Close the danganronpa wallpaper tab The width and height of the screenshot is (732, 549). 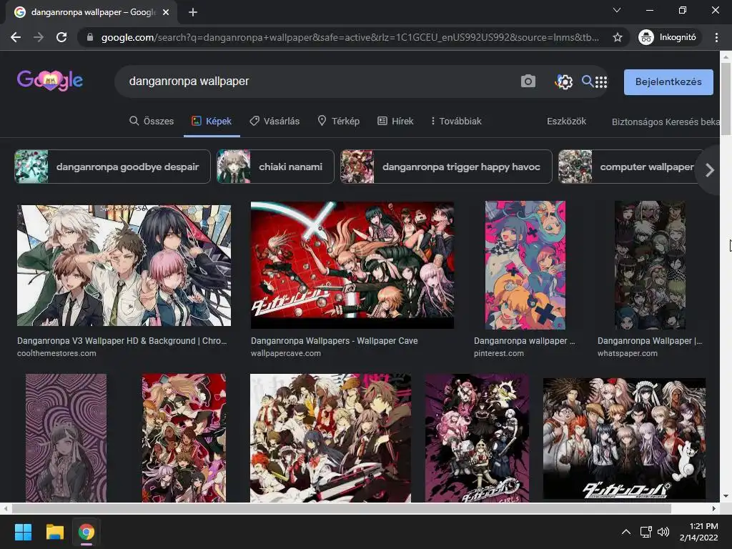pos(166,13)
